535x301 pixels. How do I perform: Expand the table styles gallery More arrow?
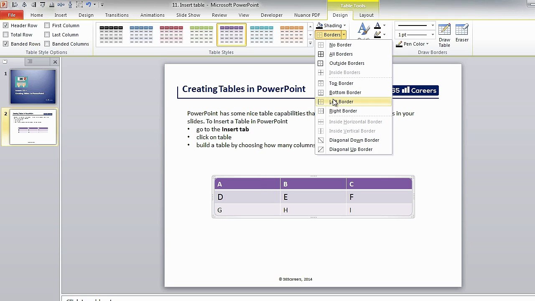310,43
